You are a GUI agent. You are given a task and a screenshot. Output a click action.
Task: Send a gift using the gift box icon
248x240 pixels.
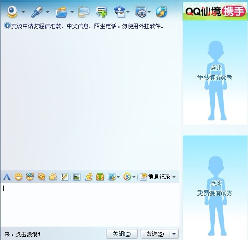coord(100,177)
